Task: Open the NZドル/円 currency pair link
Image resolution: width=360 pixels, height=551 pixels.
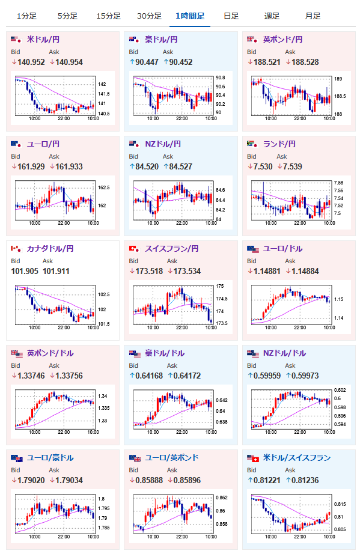Action: click(x=163, y=144)
